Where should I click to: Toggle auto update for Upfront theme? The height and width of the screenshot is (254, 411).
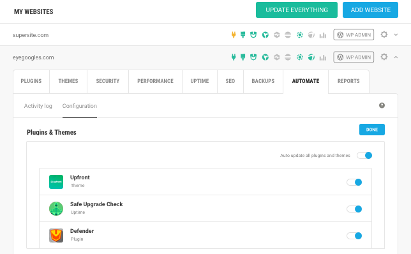354,182
